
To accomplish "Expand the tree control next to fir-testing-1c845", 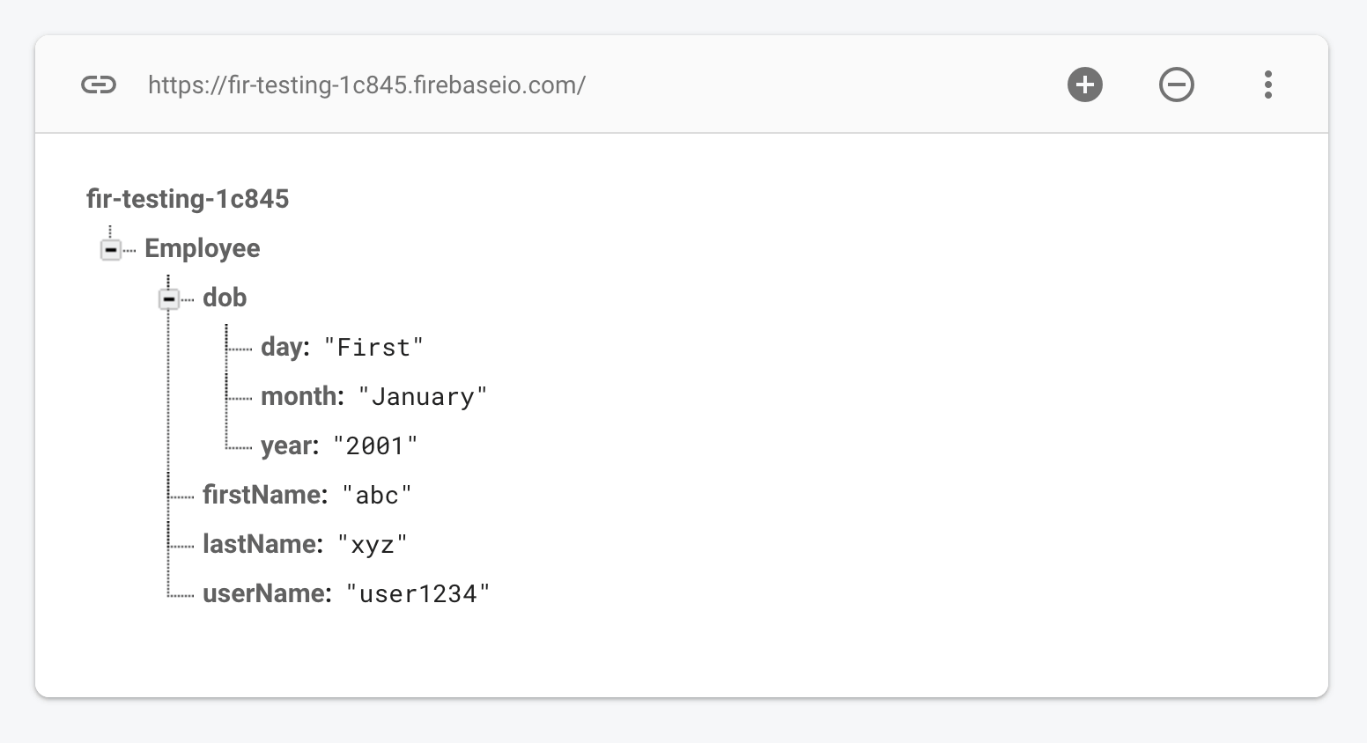I will [x=109, y=249].
